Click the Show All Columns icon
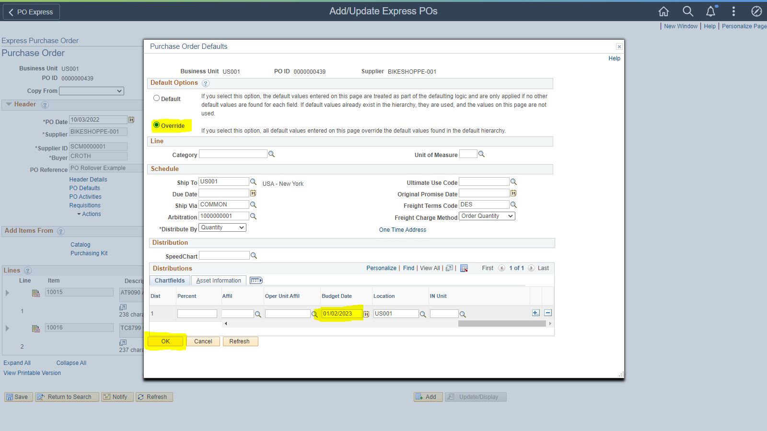The width and height of the screenshot is (767, 431). pyautogui.click(x=256, y=281)
